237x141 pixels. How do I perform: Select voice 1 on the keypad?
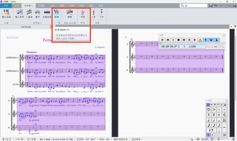pyautogui.click(x=208, y=135)
